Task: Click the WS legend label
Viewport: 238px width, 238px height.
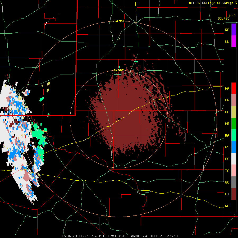Action: (x=227, y=147)
